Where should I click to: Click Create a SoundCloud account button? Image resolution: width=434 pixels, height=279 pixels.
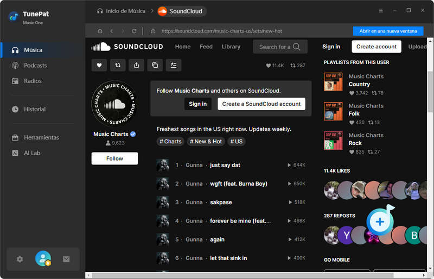click(261, 104)
